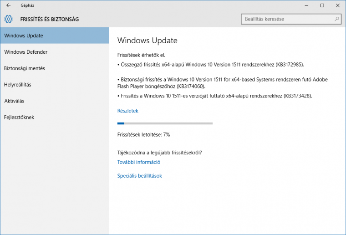Click the KB3173428 update entry
Image resolution: width=346 pixels, height=235 pixels.
tap(215, 96)
